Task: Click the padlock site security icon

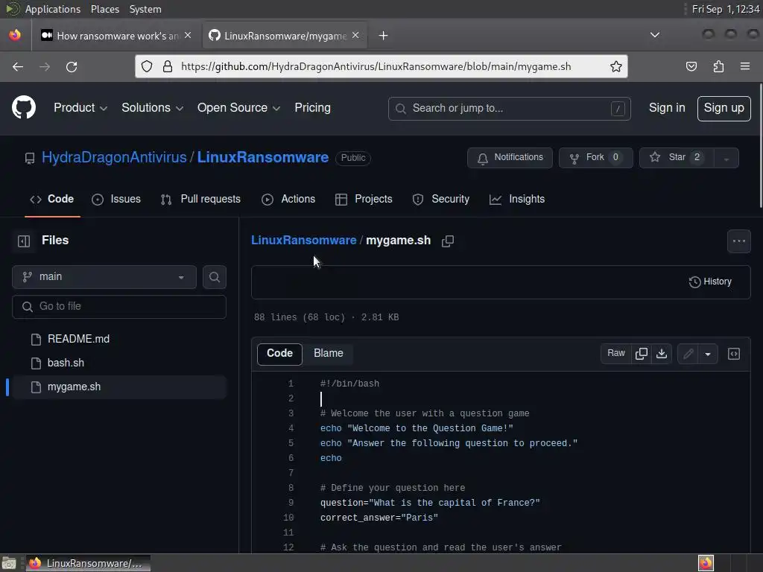Action: (168, 66)
